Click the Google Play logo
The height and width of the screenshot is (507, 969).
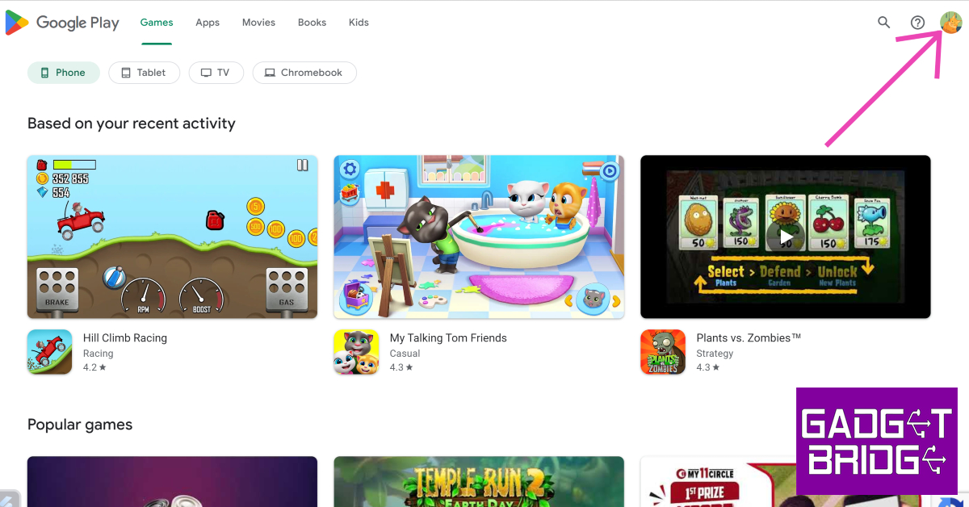tap(62, 23)
